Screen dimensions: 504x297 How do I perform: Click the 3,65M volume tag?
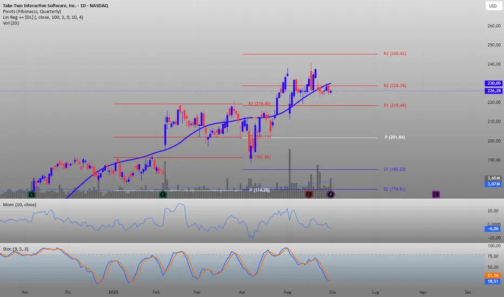493,178
